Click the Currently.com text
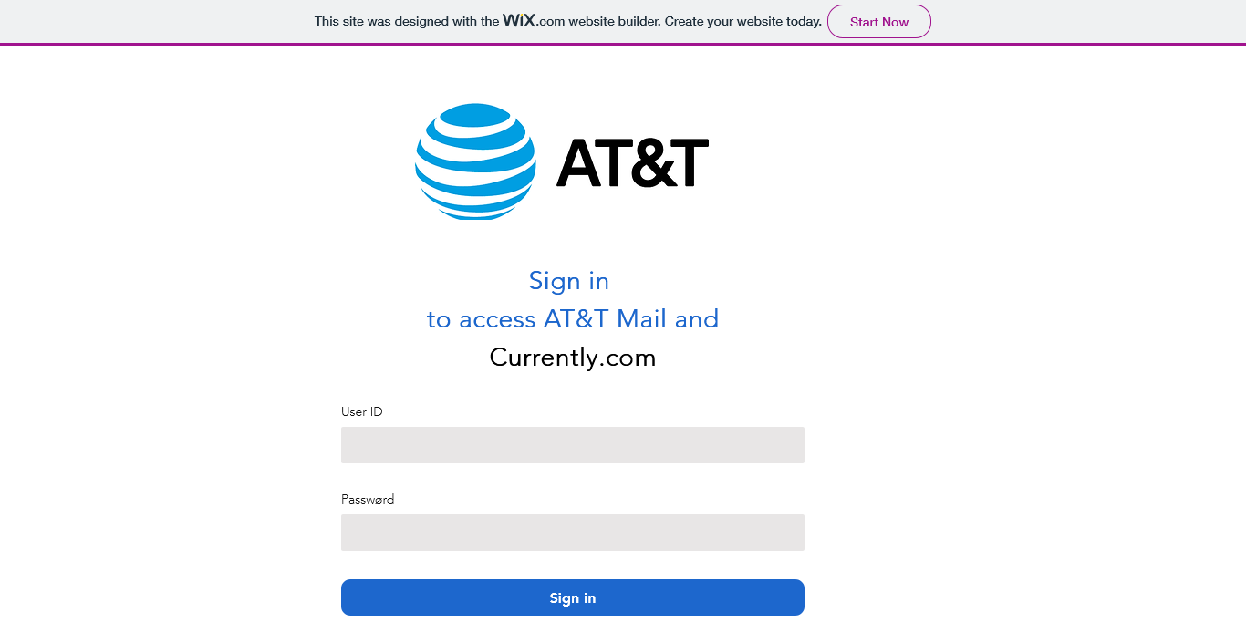 point(573,357)
